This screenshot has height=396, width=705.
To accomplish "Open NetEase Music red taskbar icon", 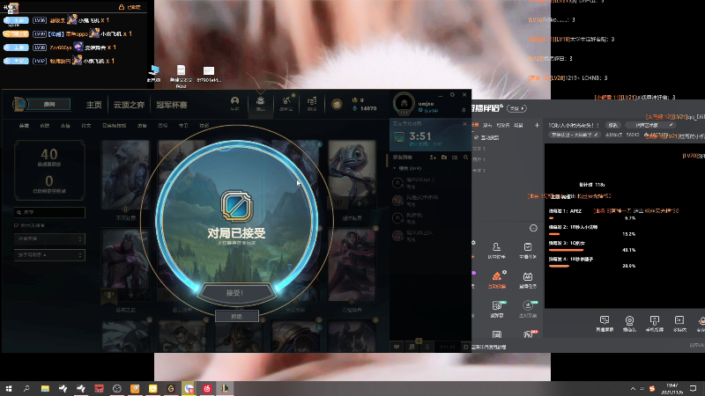I will tap(207, 388).
